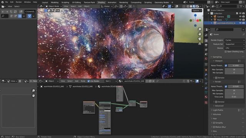Image resolution: width=246 pixels, height=138 pixels.
Task: Open the image editor View dropdown
Action: 12,81
